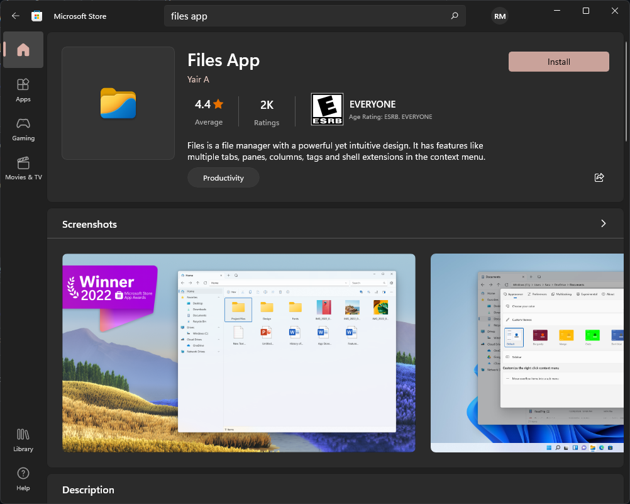
Task: Click the Description heading
Action: 89,490
